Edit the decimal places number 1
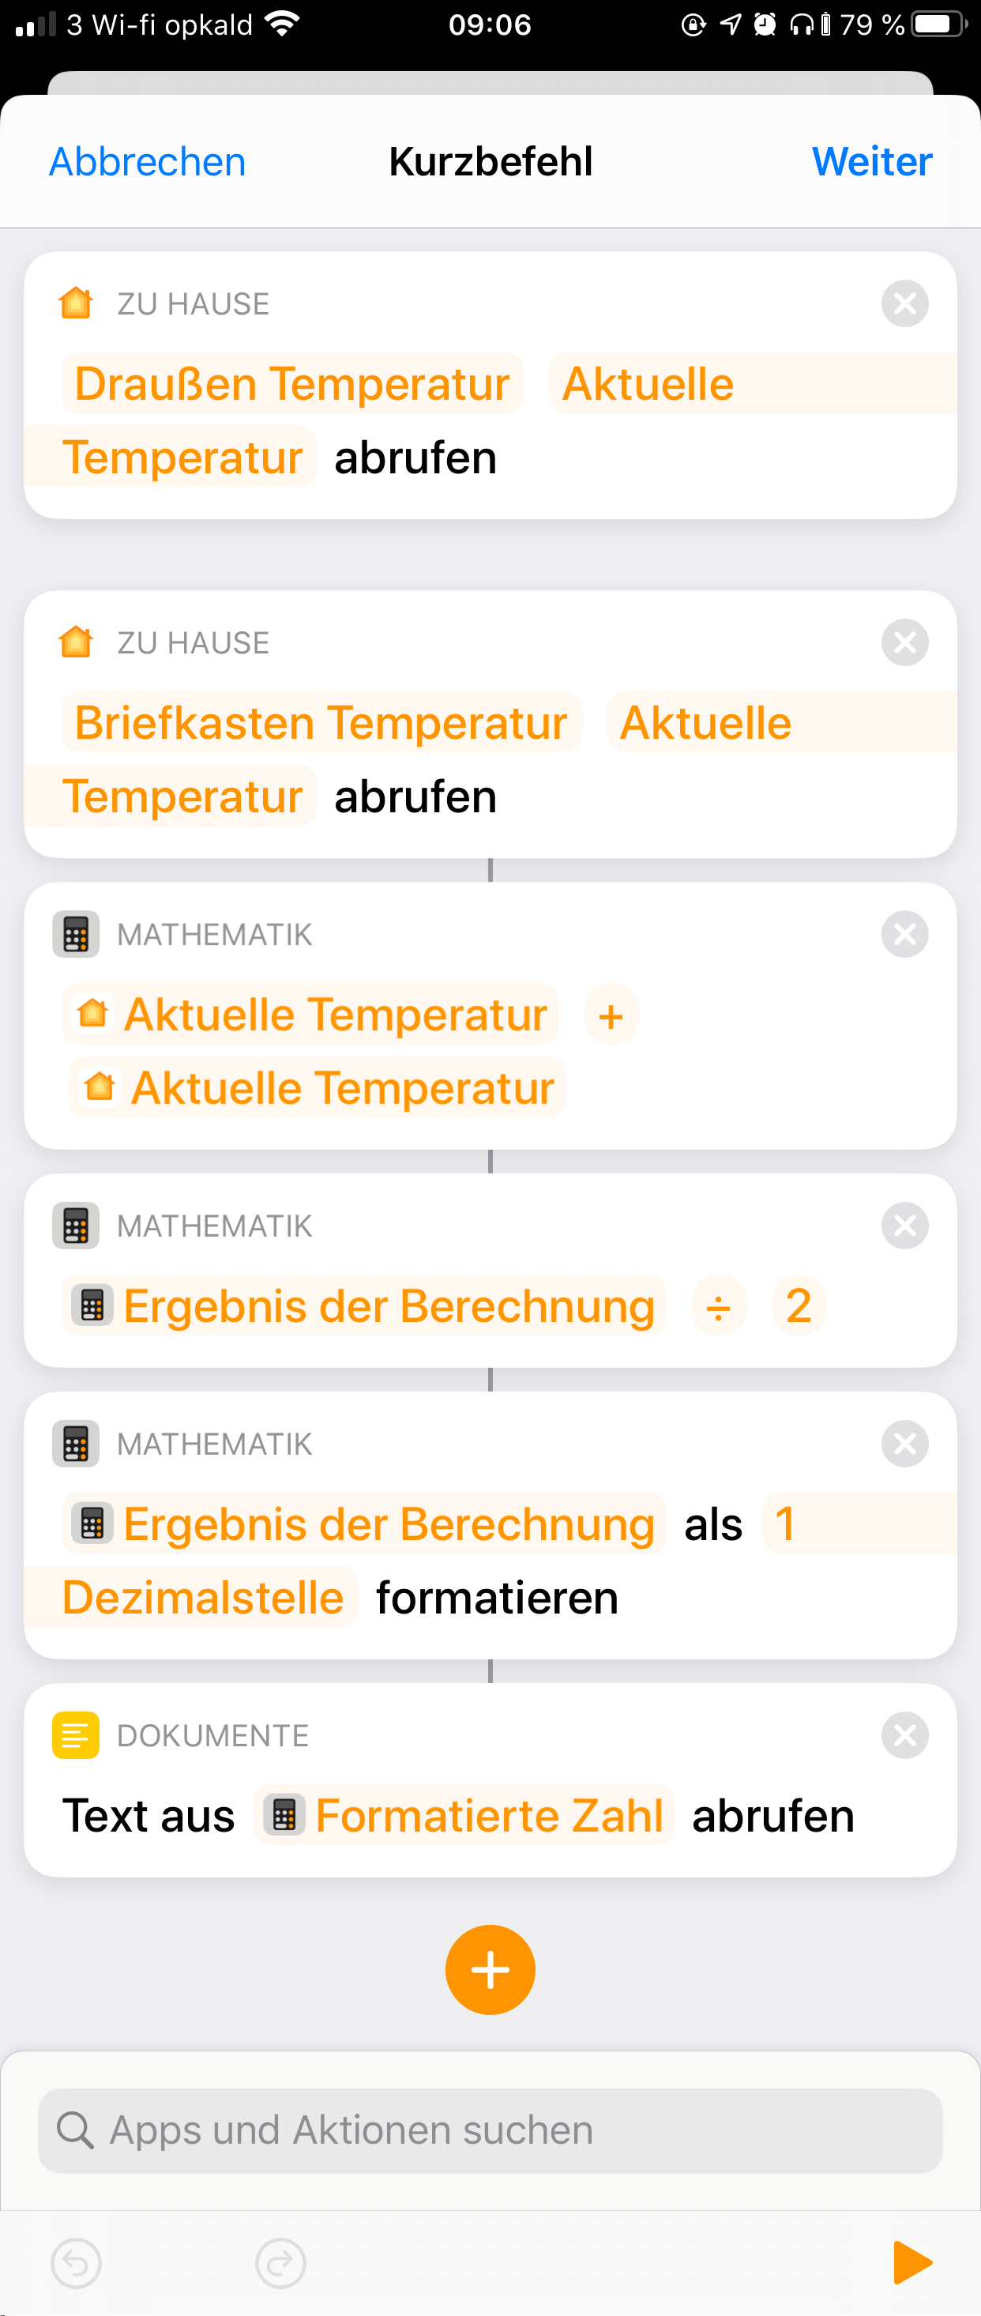The width and height of the screenshot is (981, 2316). [784, 1524]
